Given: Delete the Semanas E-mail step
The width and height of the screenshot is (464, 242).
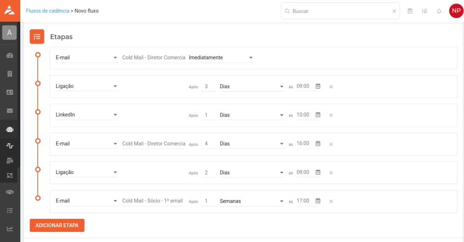Looking at the screenshot, I should (331, 202).
